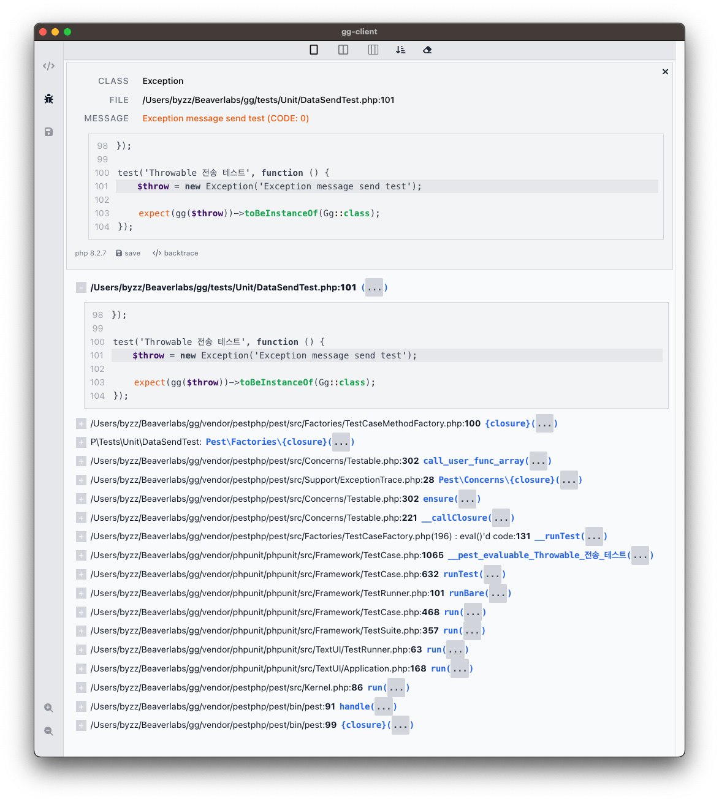Select the two-column layout icon
Viewport: 719px width, 802px height.
[x=343, y=50]
